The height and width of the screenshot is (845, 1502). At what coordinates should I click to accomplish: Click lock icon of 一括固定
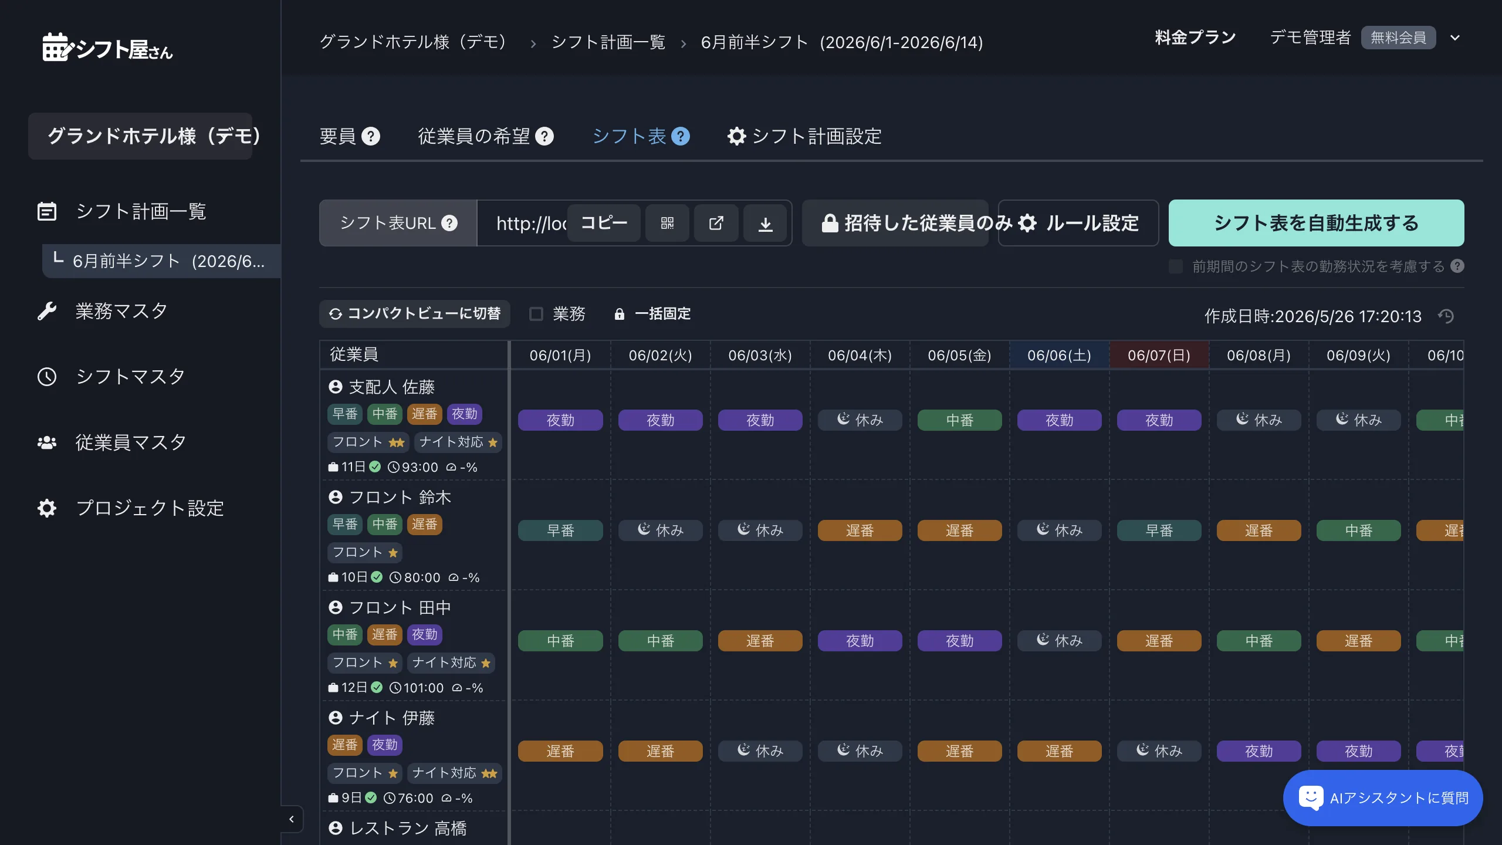[620, 314]
